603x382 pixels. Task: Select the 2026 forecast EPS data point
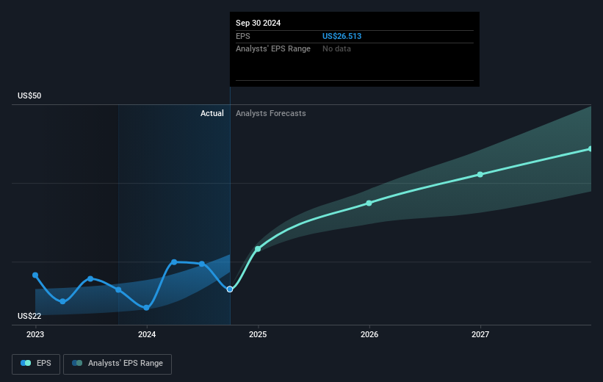tap(369, 203)
